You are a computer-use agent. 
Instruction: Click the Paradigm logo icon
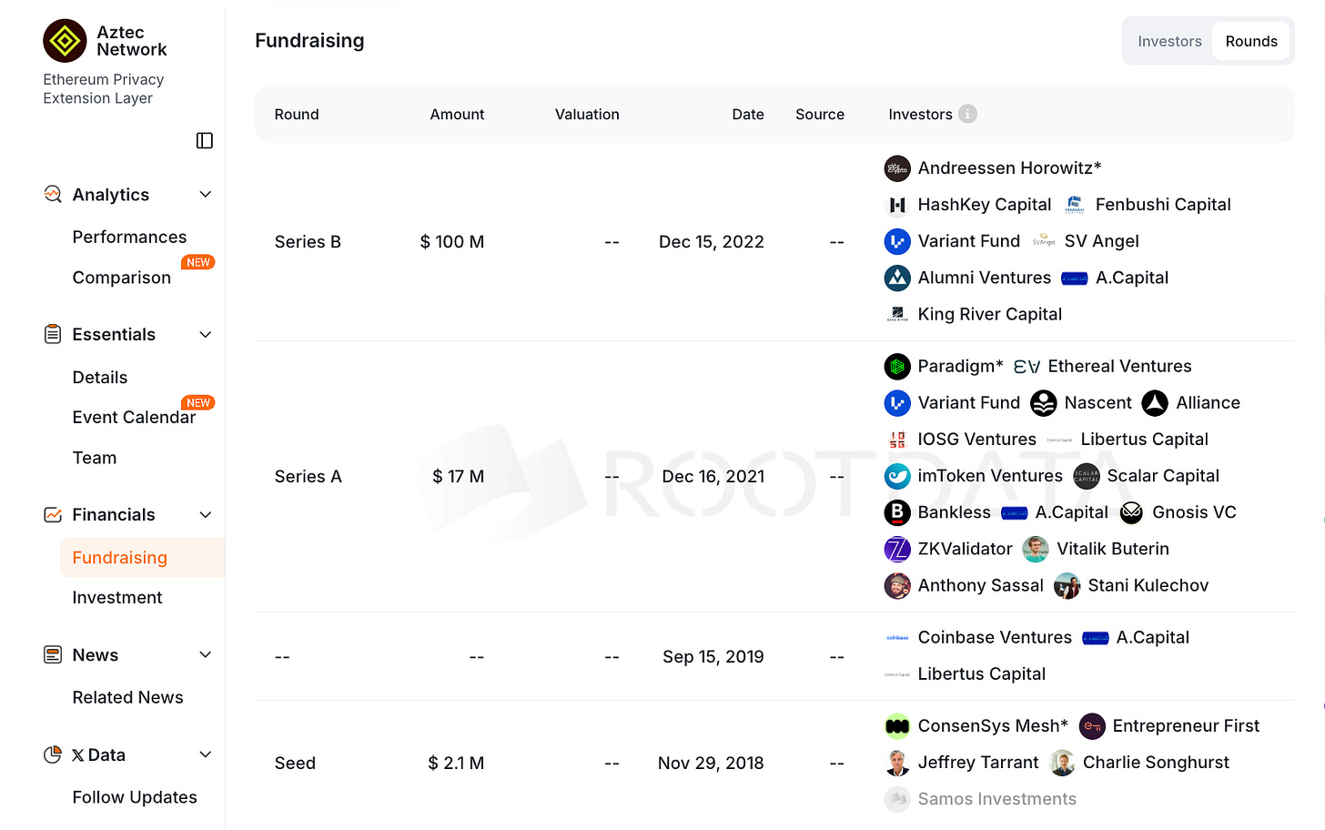(897, 366)
